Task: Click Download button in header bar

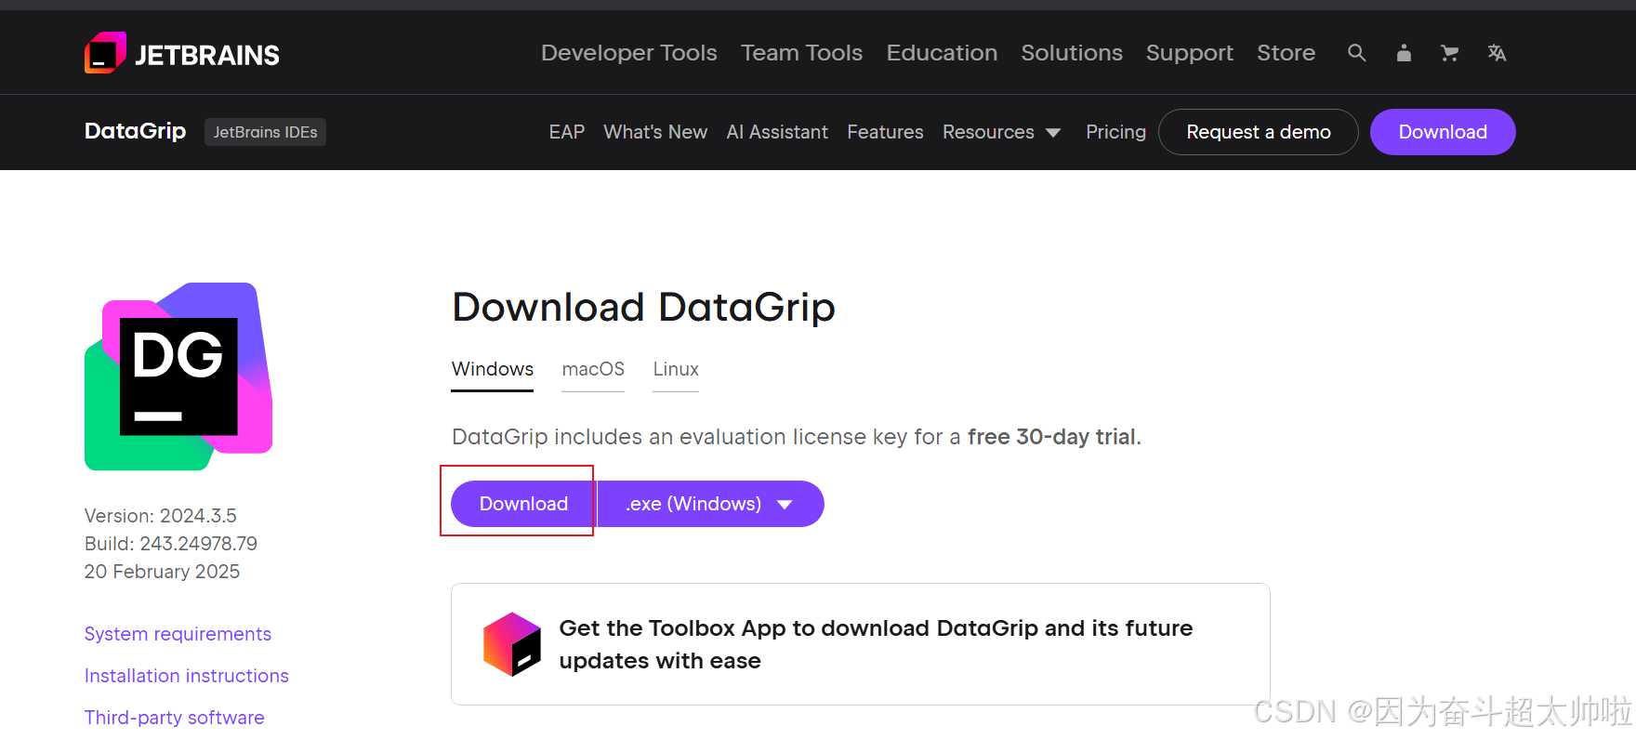Action: point(1443,132)
